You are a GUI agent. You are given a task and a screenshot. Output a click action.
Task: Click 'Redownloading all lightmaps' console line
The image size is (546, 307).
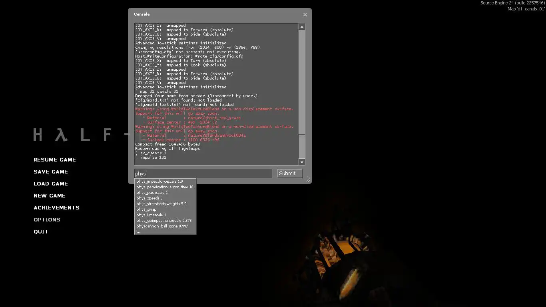167,149
